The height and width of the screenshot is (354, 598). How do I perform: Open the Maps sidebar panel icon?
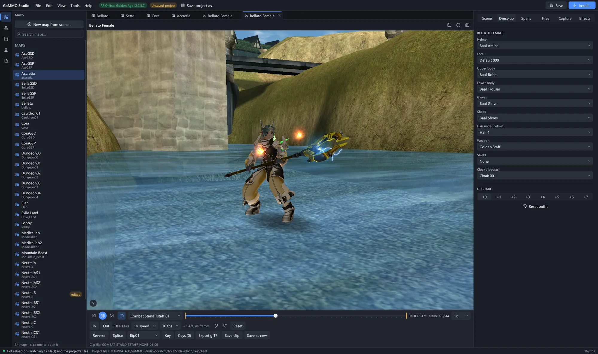(x=6, y=17)
